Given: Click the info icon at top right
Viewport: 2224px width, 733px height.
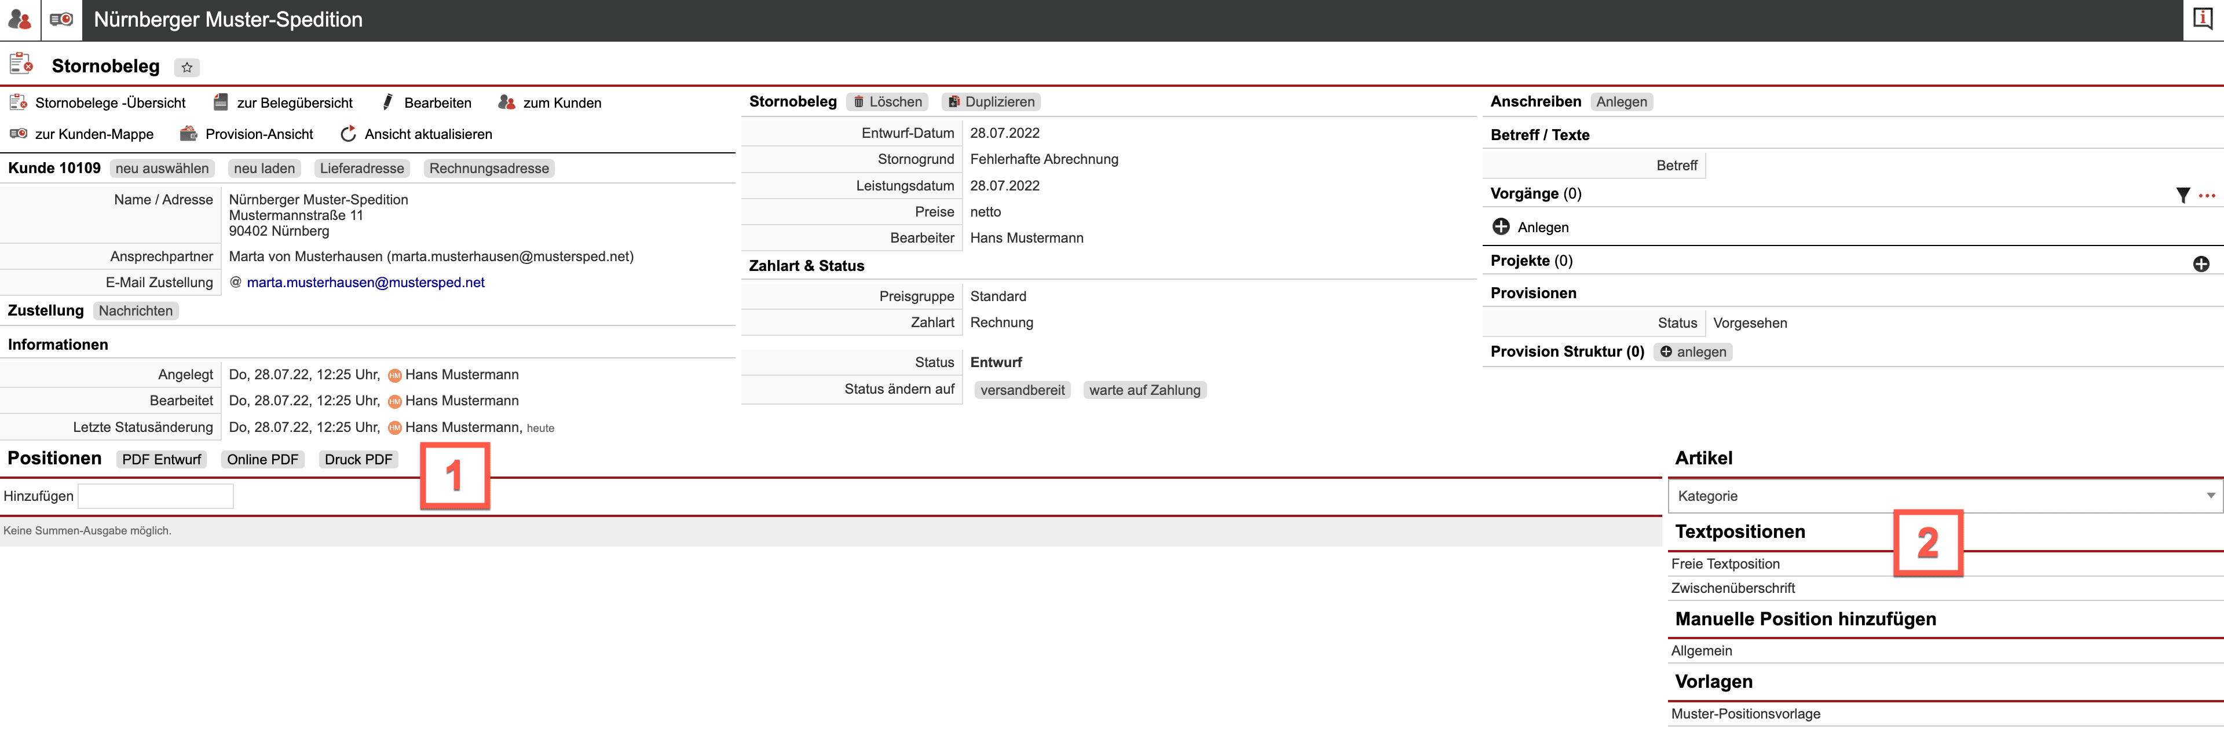Looking at the screenshot, I should pyautogui.click(x=2203, y=19).
